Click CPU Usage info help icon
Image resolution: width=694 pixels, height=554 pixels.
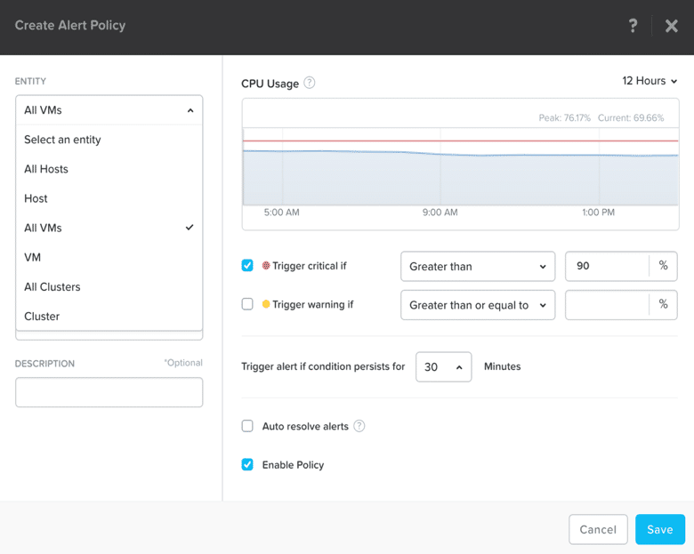tap(310, 83)
